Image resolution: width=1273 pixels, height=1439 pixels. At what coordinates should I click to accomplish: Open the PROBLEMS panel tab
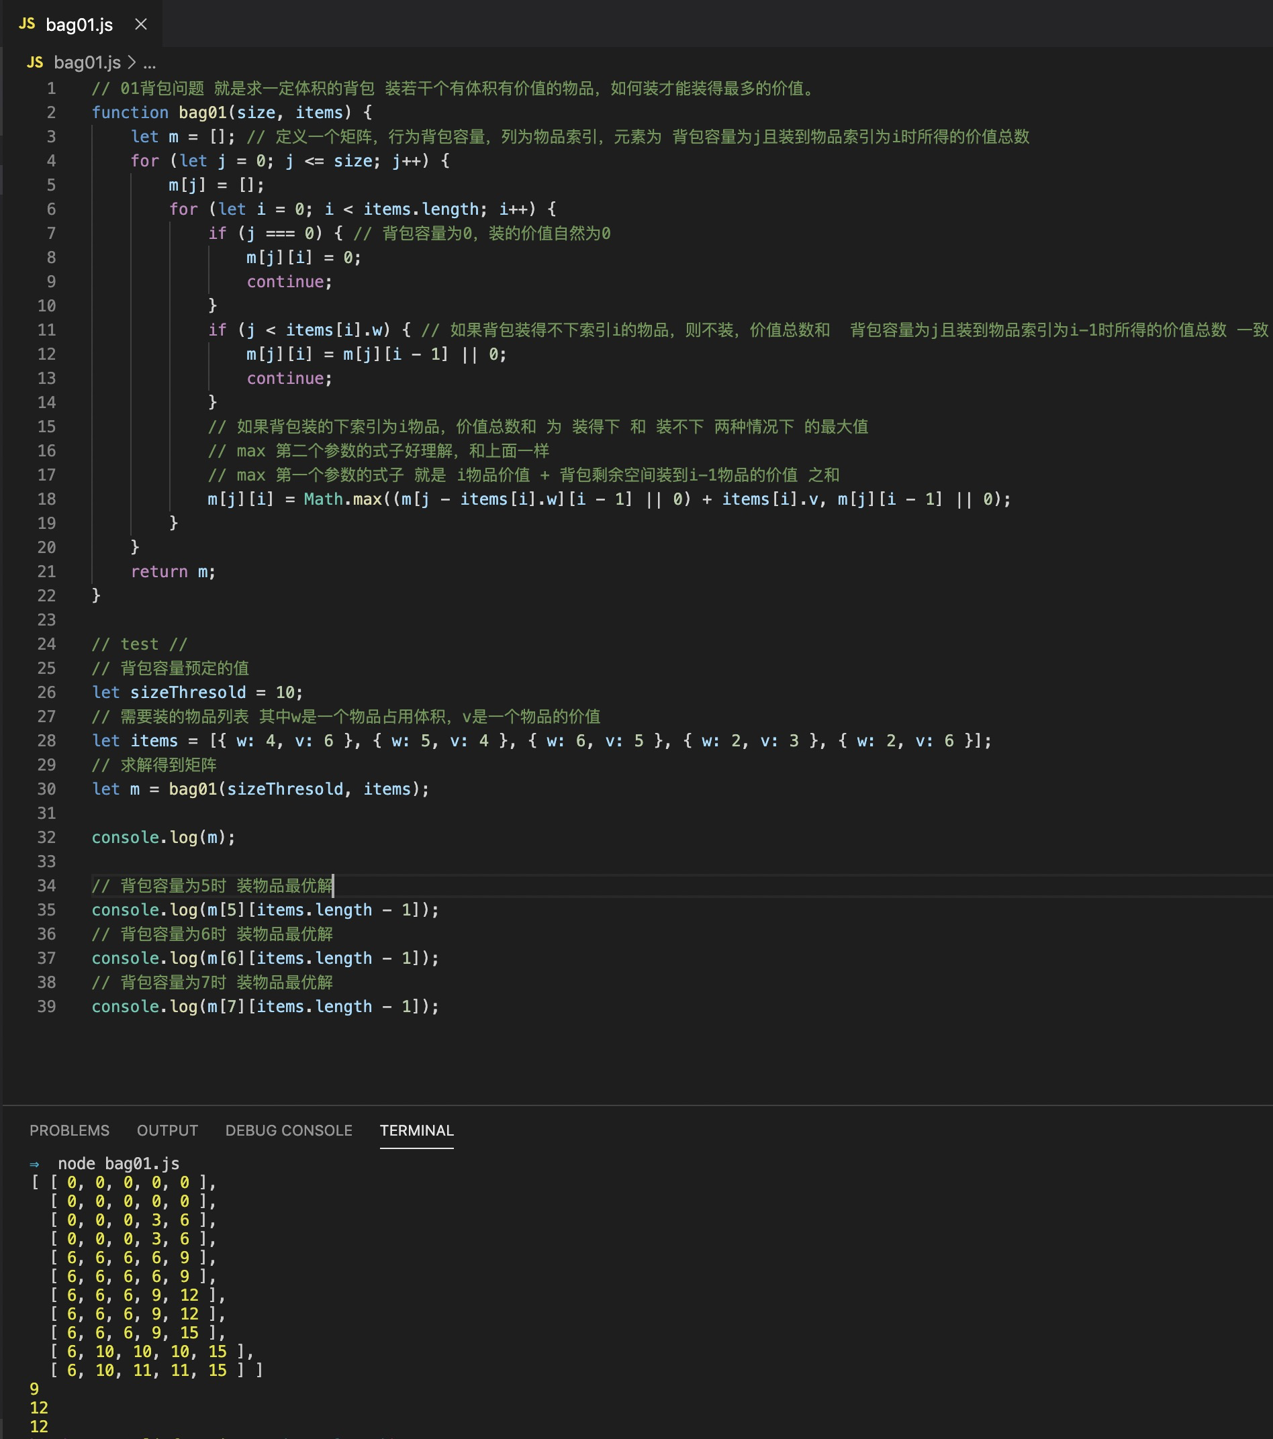coord(70,1130)
